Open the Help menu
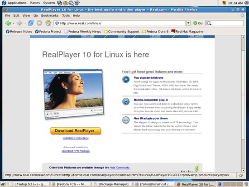 point(76,15)
